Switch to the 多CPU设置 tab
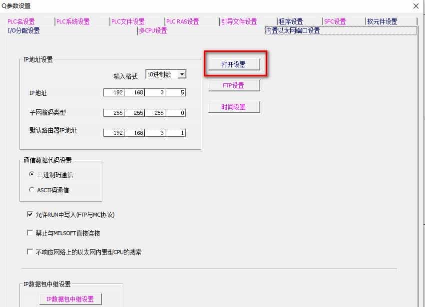The image size is (425, 307). (x=153, y=30)
